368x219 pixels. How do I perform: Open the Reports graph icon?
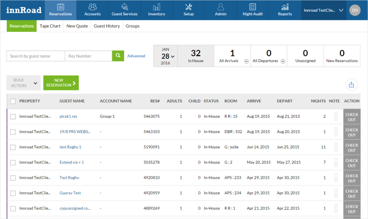point(285,7)
